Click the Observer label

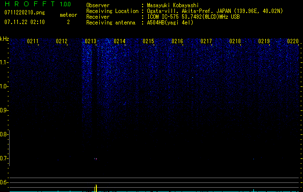(x=98, y=5)
